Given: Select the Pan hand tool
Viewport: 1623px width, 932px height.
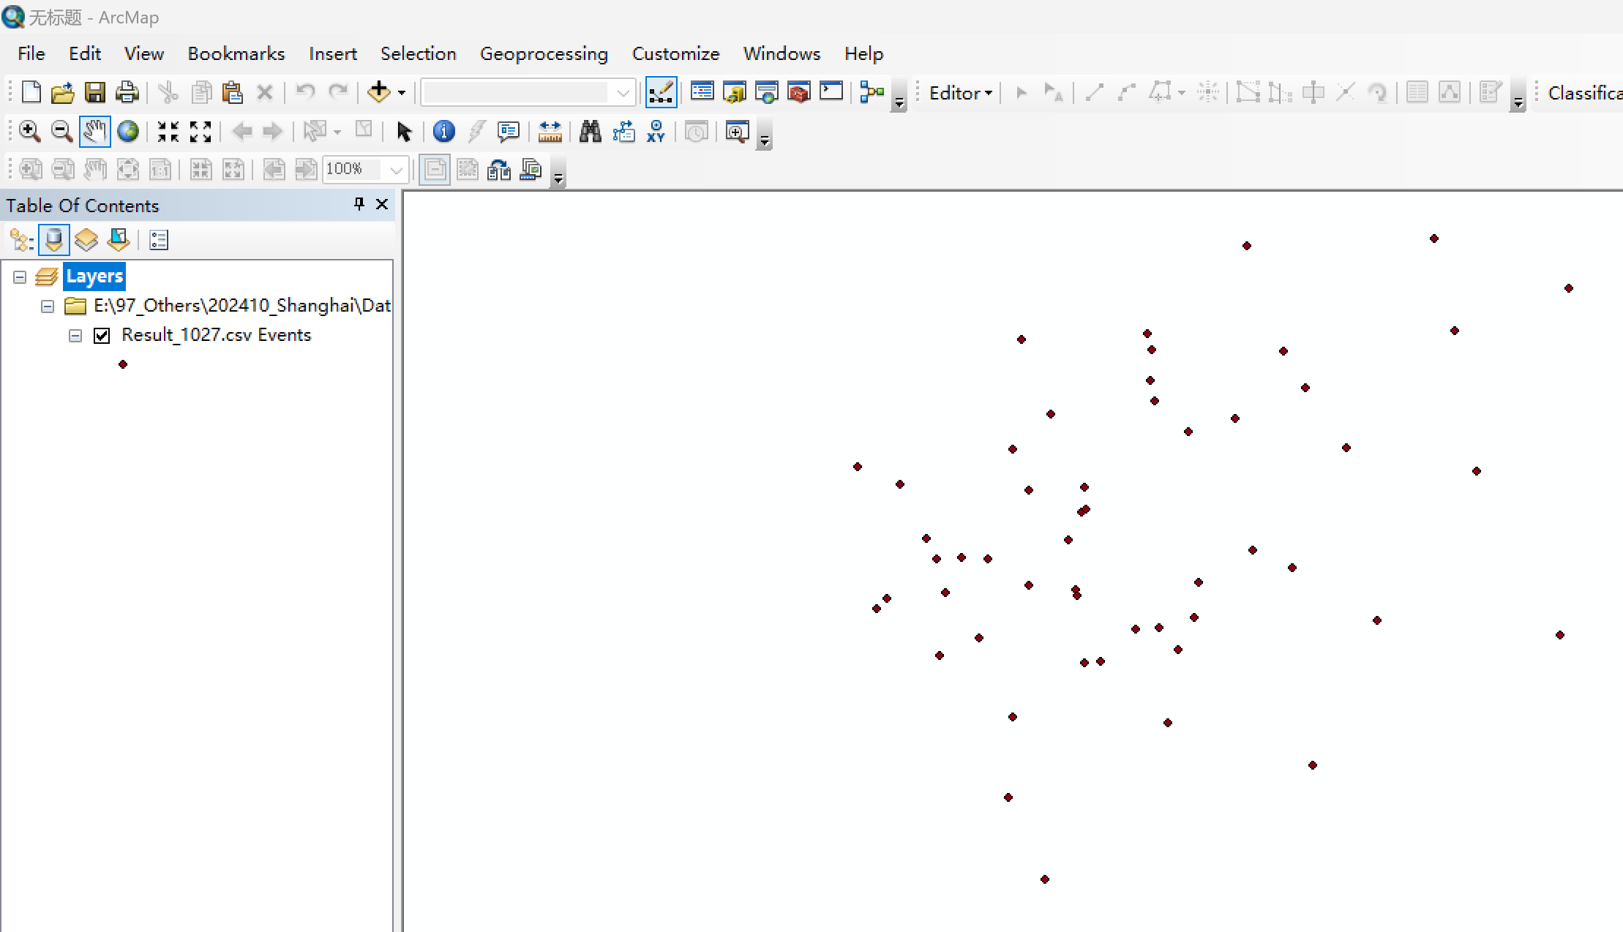Looking at the screenshot, I should [x=94, y=132].
